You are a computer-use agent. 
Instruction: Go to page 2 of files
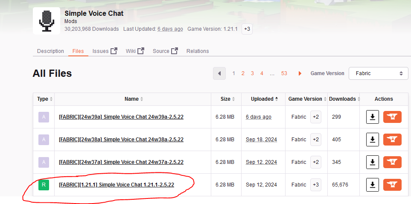[x=243, y=73]
